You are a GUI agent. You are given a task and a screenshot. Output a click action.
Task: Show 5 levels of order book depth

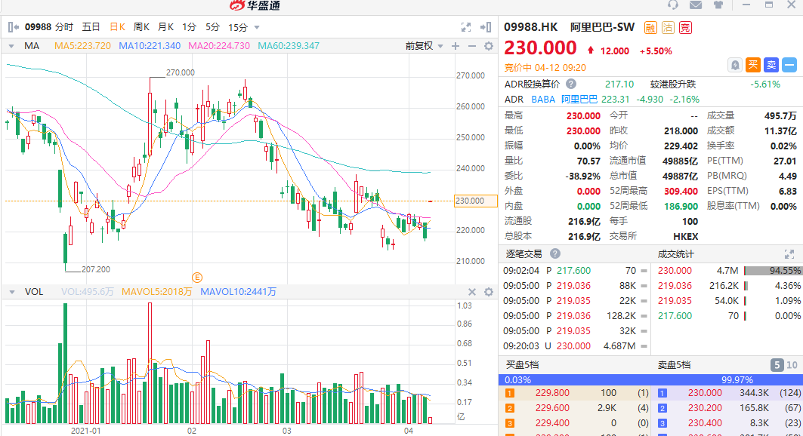tap(777, 365)
